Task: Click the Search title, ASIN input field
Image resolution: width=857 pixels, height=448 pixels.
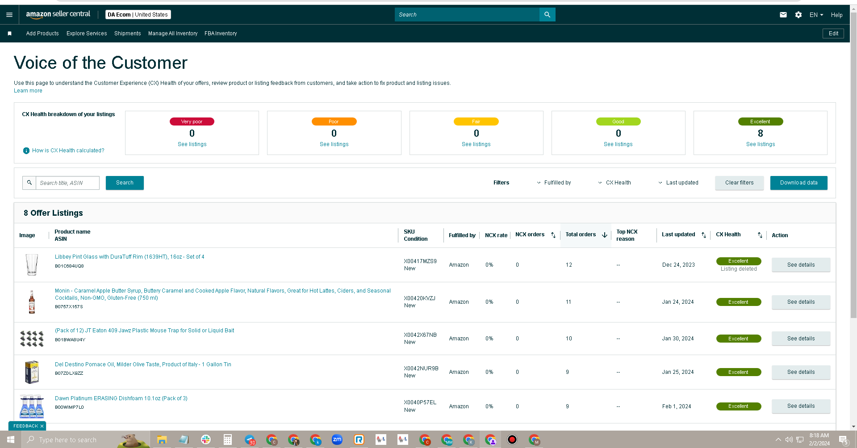Action: coord(67,183)
